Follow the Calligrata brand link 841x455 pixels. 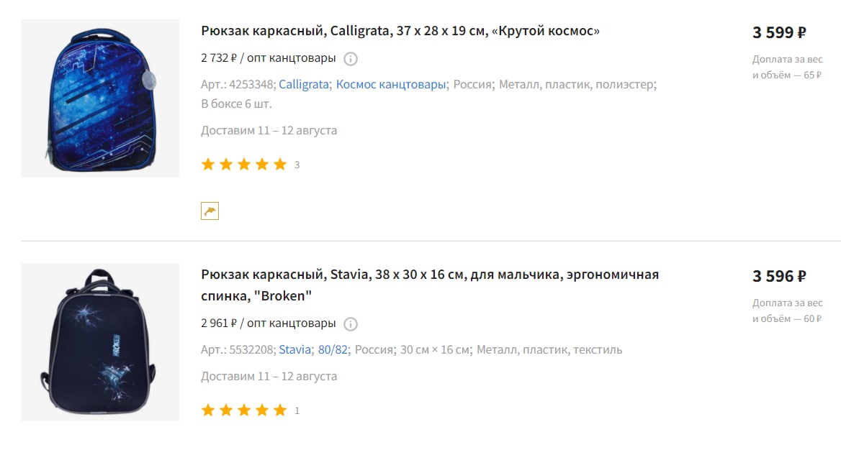point(304,85)
